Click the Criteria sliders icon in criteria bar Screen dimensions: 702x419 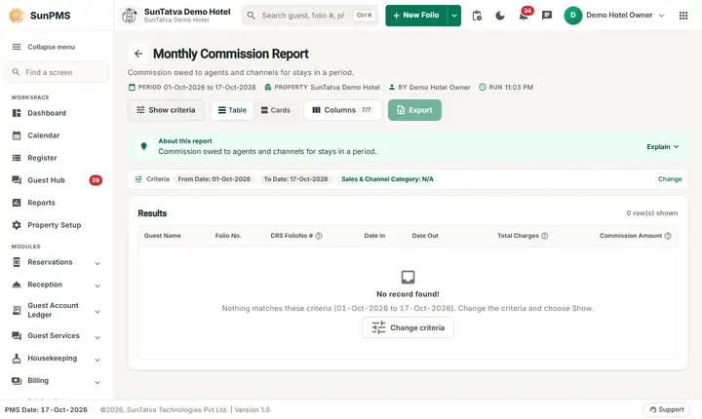click(138, 179)
